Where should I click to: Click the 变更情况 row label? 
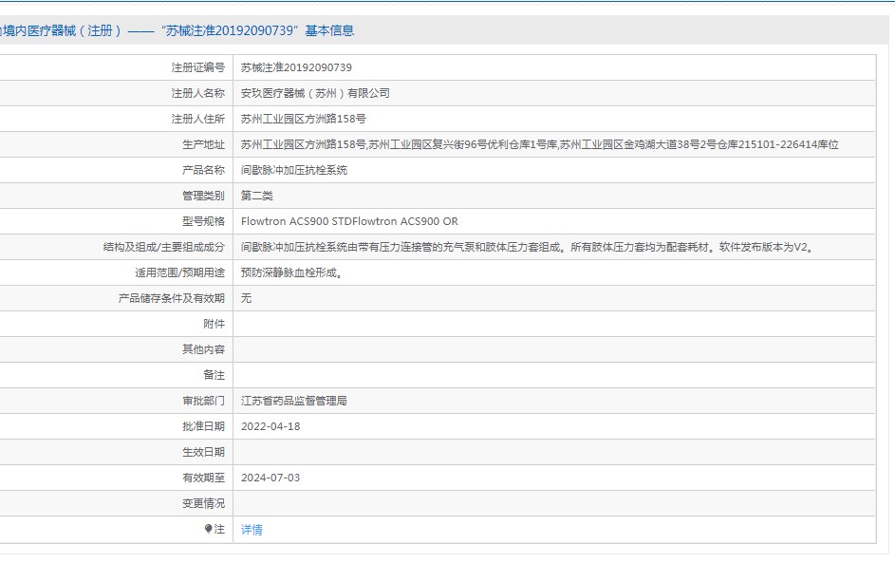pos(203,503)
